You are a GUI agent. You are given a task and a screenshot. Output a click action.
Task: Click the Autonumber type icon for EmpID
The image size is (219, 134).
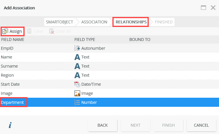pos(77,48)
